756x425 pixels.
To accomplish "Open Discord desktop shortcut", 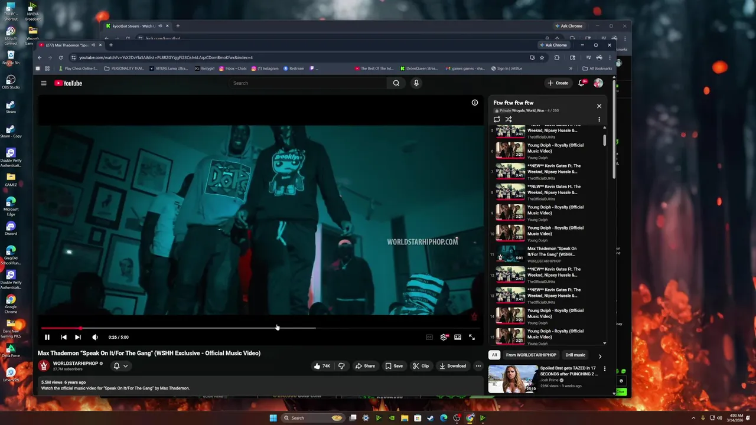I will tap(11, 228).
